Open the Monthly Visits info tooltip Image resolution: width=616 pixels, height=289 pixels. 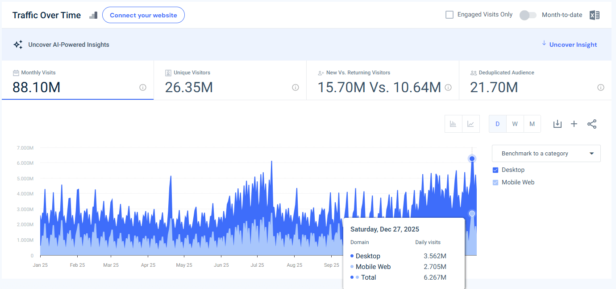click(x=142, y=87)
